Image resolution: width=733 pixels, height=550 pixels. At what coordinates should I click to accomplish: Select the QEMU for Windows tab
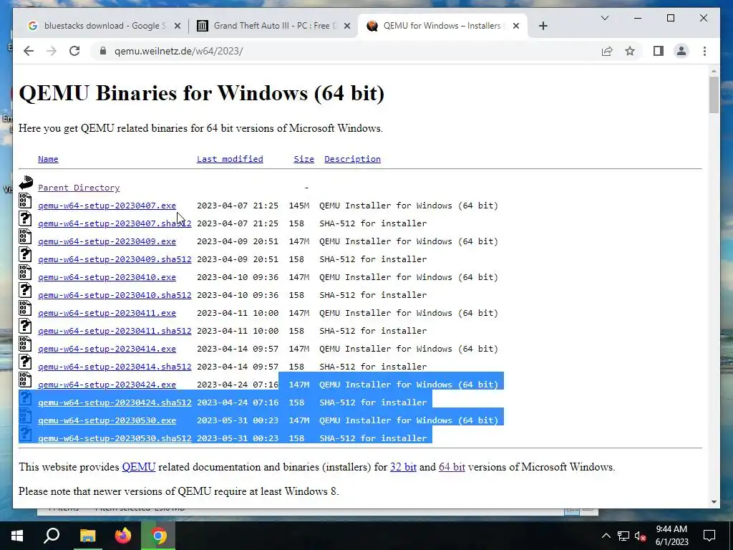click(x=442, y=26)
